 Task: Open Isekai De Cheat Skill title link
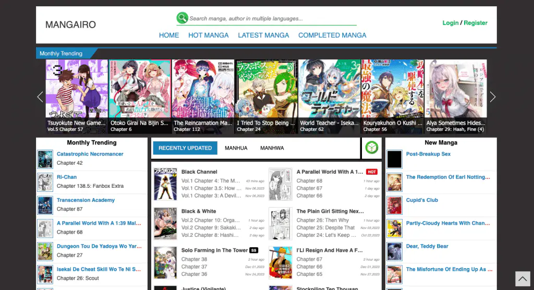pyautogui.click(x=99, y=269)
